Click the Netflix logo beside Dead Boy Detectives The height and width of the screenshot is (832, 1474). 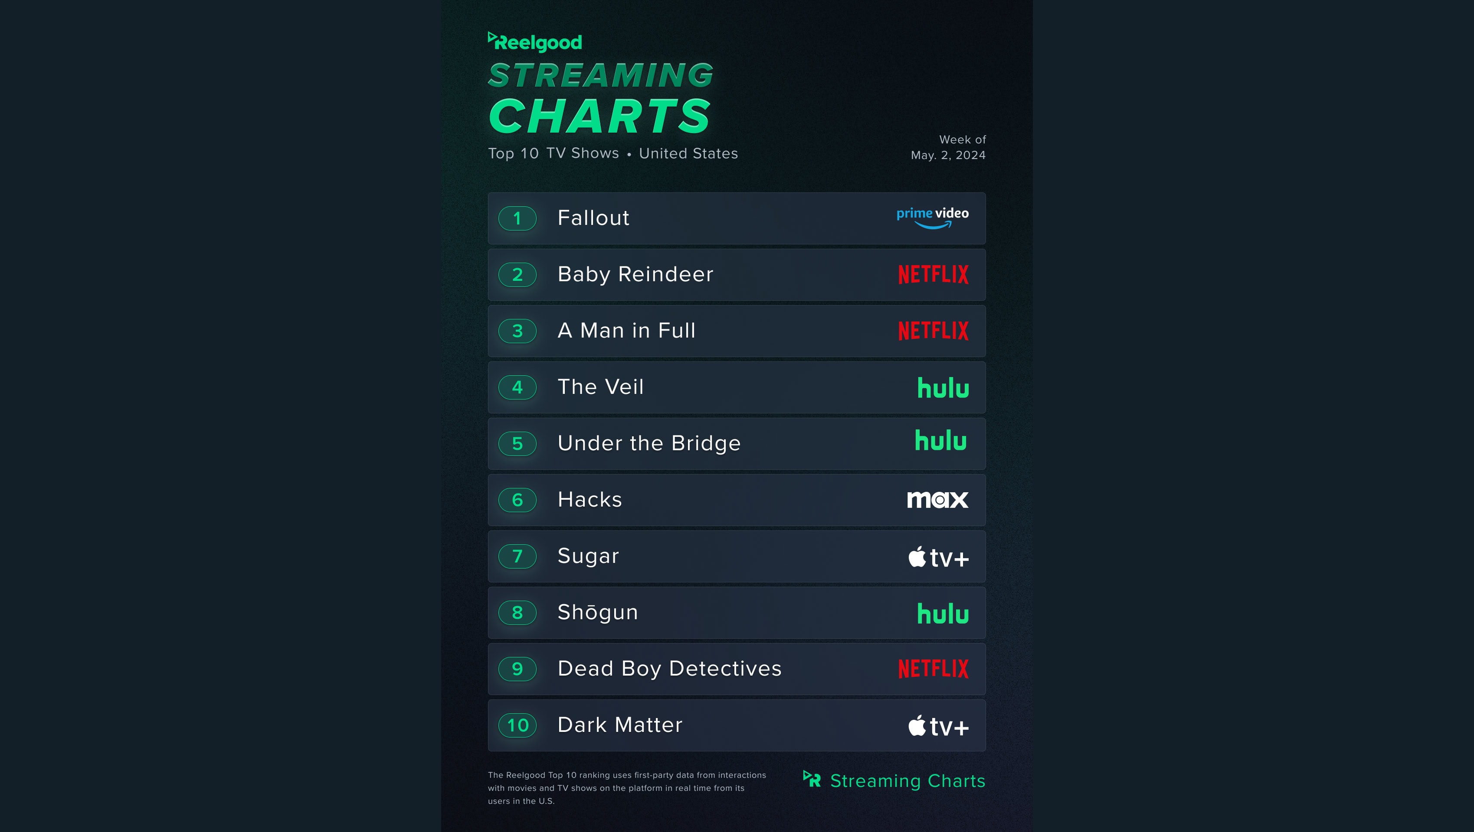(933, 669)
